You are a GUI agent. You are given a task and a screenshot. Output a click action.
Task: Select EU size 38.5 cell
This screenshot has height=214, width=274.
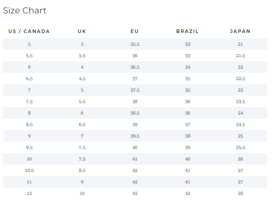[135, 113]
